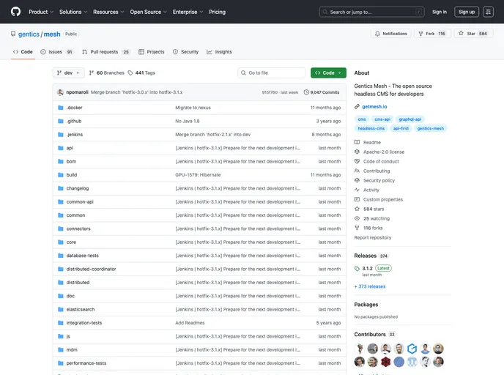Open the database-tests folder
Screen dimensions: 504x375
click(82, 256)
